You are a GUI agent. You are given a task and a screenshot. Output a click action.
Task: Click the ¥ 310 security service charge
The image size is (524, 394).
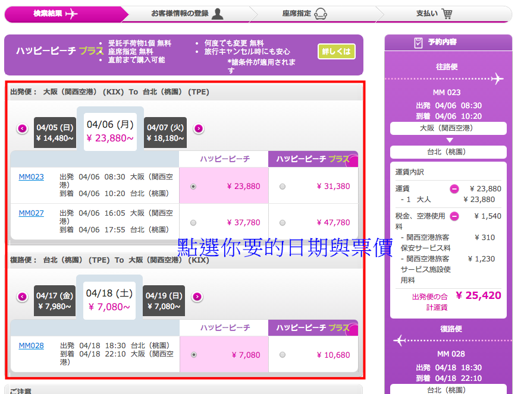click(x=485, y=238)
